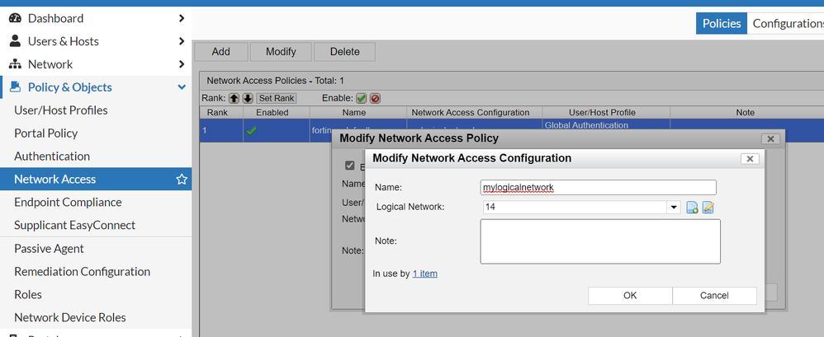
Task: Confirm with the OK button
Action: point(630,296)
